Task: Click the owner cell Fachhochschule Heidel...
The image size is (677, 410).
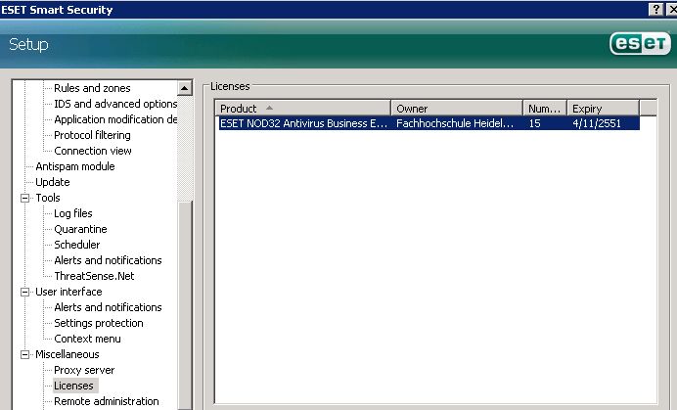Action: 455,123
